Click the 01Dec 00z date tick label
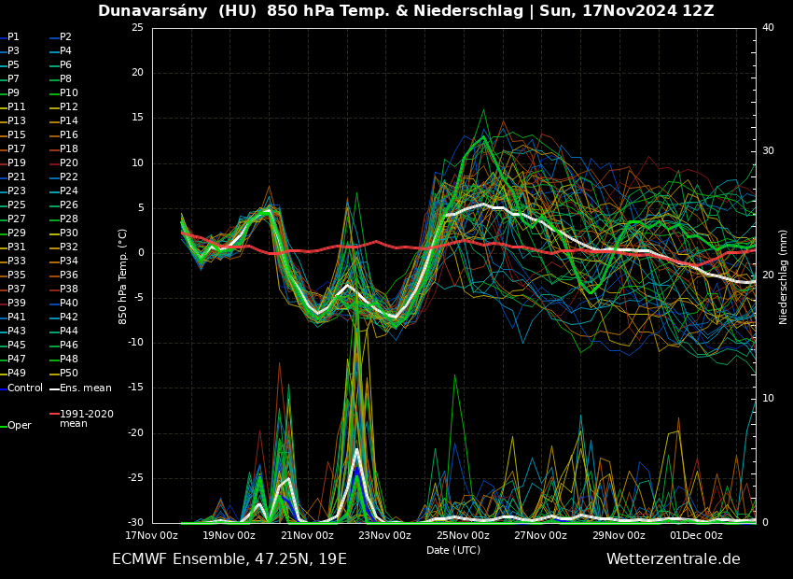 [696, 535]
